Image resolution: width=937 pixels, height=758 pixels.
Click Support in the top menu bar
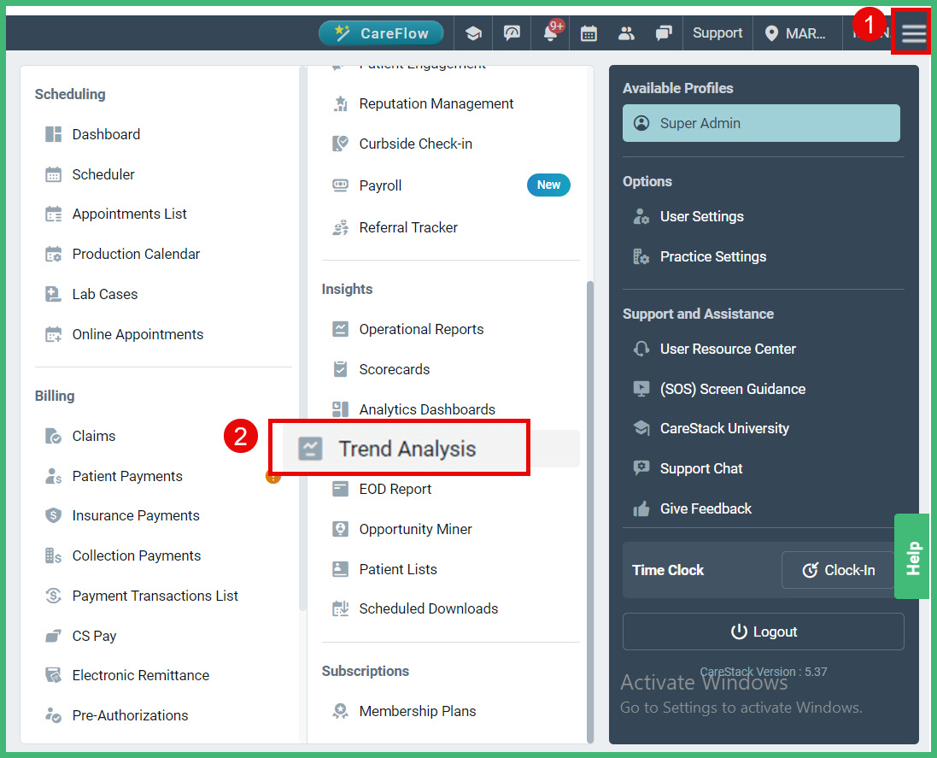717,32
